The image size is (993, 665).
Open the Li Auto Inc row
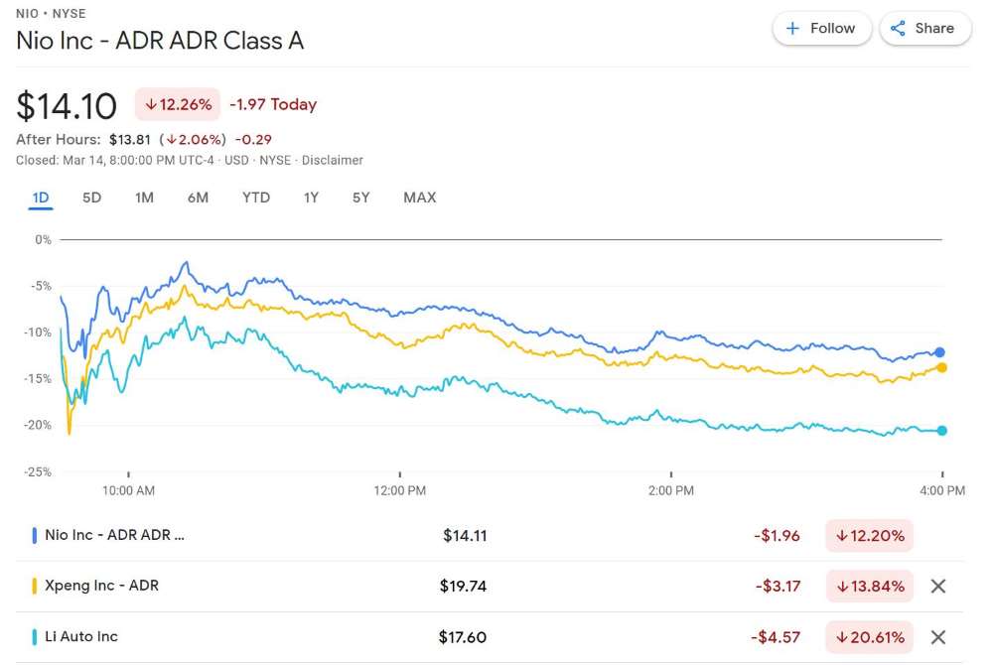[x=81, y=637]
